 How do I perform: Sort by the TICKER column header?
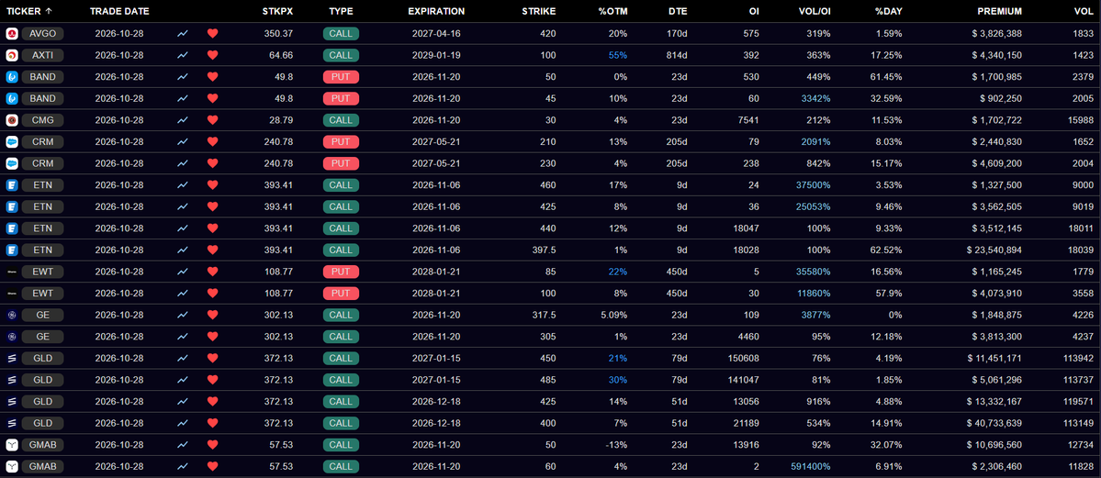click(x=23, y=11)
